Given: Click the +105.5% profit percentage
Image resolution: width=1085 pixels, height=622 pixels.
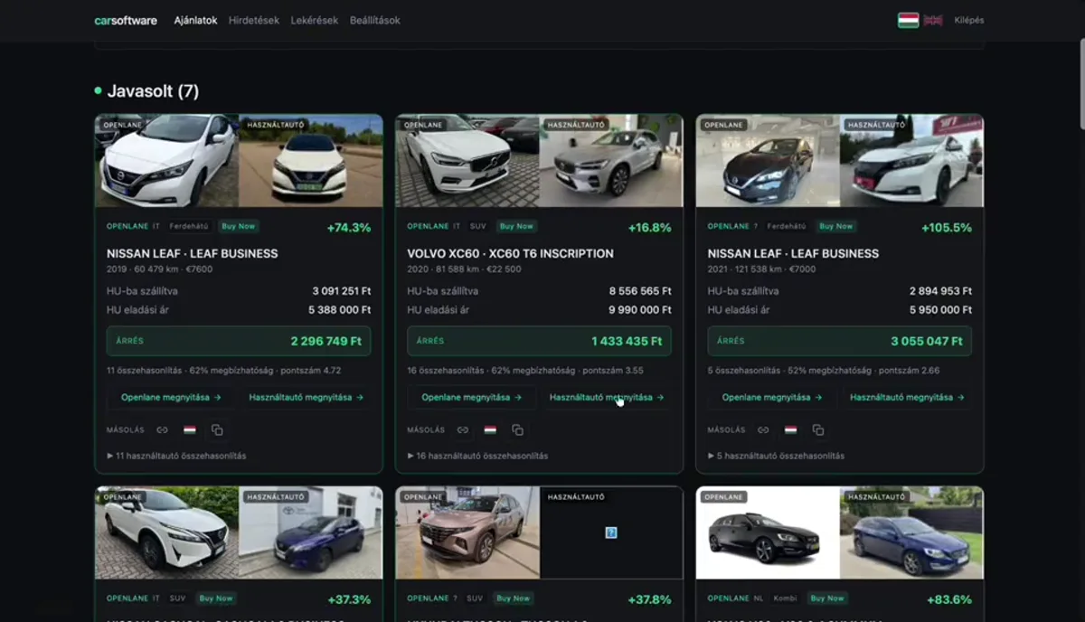Looking at the screenshot, I should pyautogui.click(x=947, y=228).
